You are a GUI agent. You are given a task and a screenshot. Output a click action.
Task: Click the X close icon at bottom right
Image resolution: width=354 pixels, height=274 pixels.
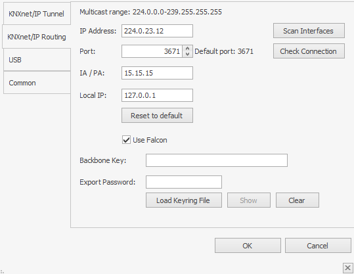[x=347, y=268]
